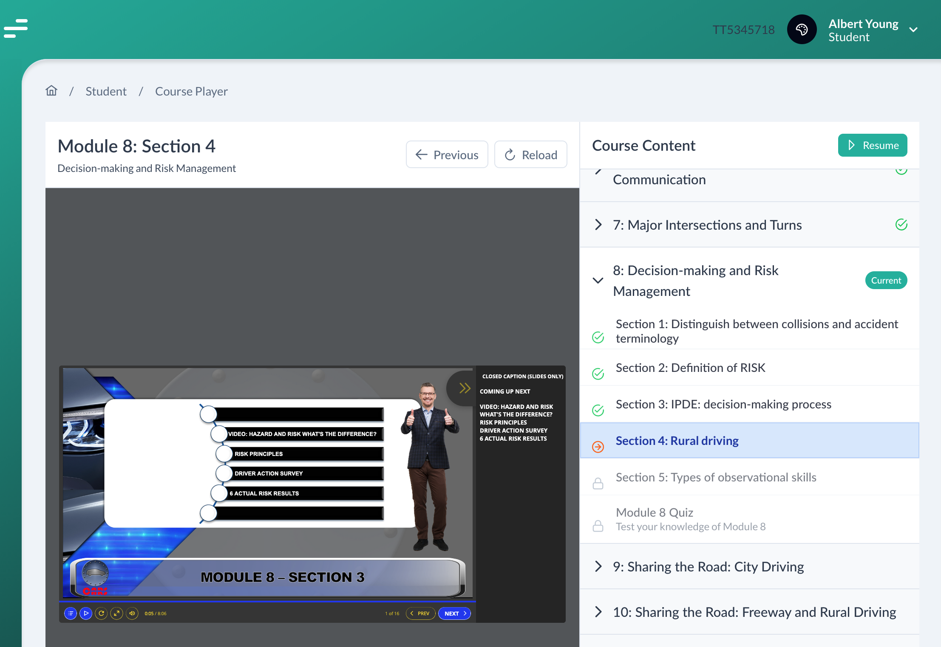Open the hamburger sidebar menu

tap(16, 28)
